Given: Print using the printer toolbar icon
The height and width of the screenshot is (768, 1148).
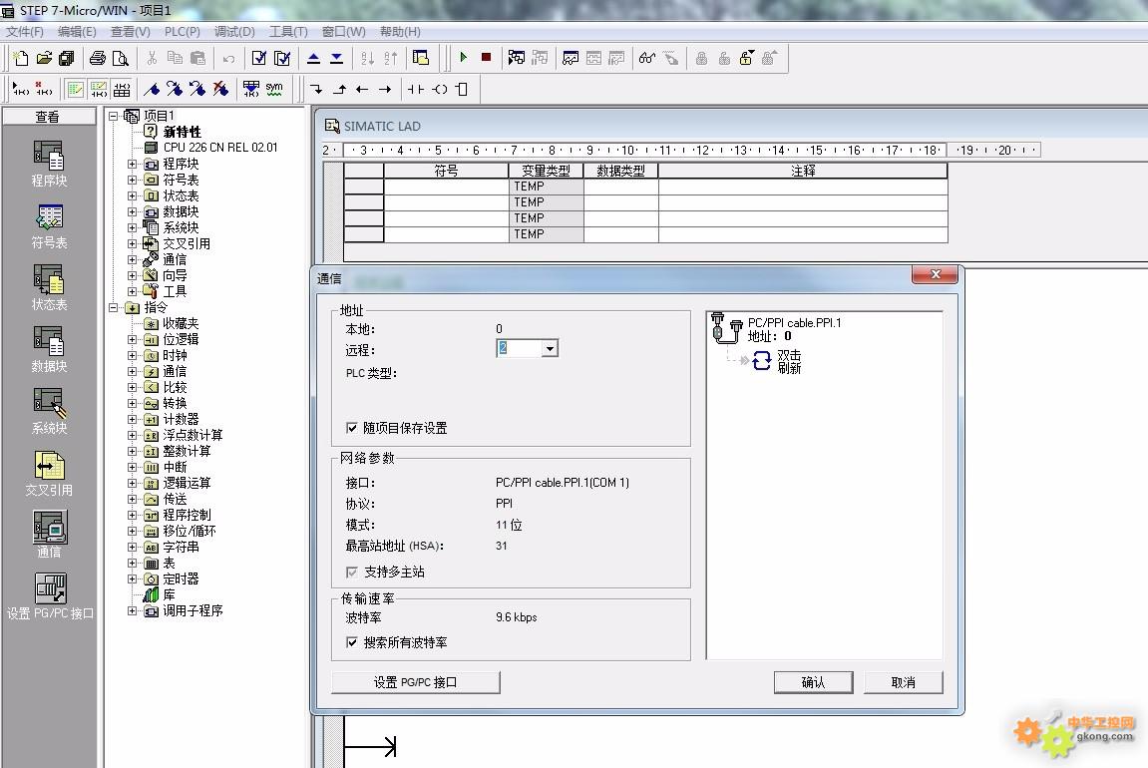Looking at the screenshot, I should [98, 58].
